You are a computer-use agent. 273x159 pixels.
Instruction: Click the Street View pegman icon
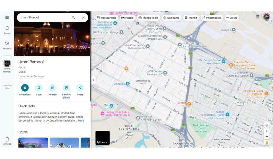[267, 143]
